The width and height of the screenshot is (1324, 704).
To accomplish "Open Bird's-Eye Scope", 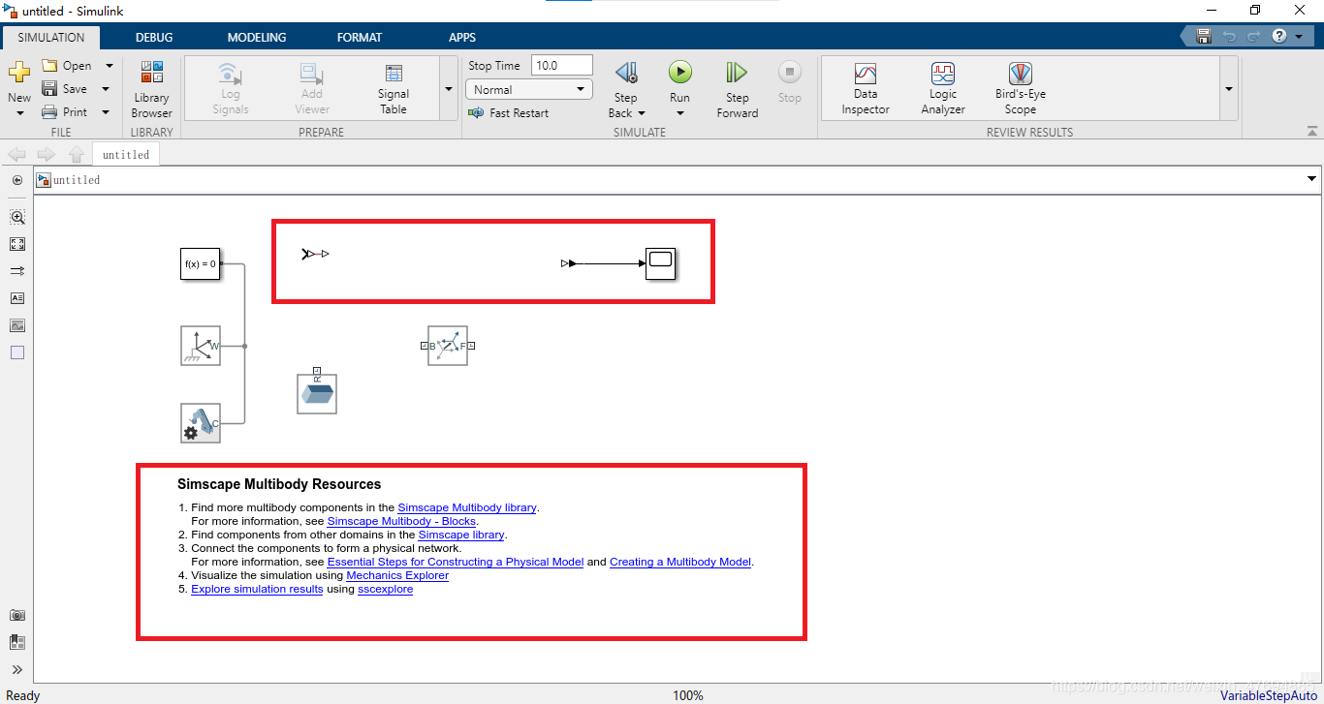I will (1021, 89).
